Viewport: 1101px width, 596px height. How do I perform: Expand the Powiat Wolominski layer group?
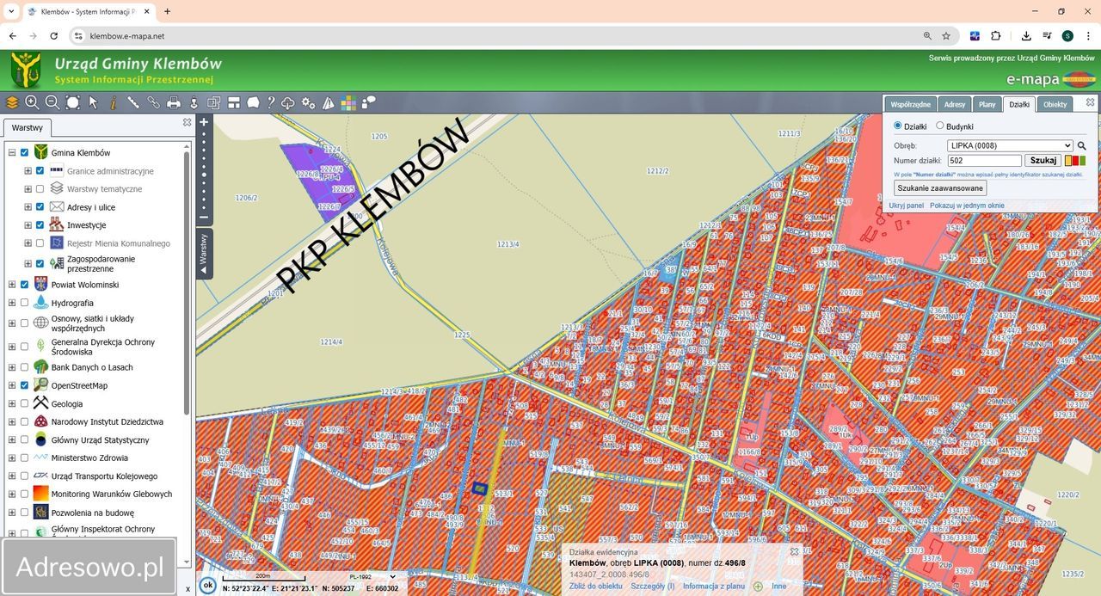(x=12, y=285)
